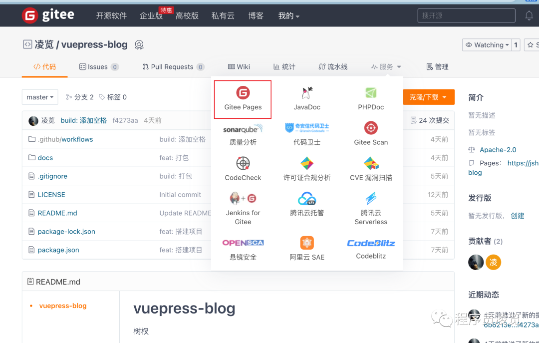Screen dimensions: 539x343
Task: Open SonarQube 质量分析 service
Action: click(x=243, y=134)
